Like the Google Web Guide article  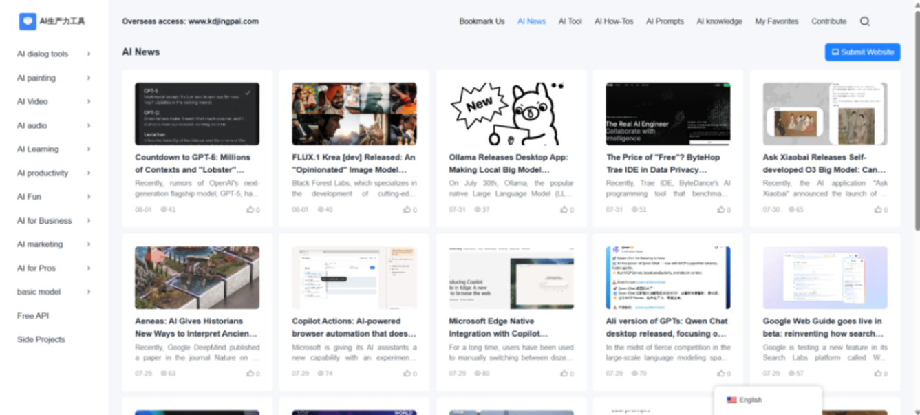tap(877, 374)
